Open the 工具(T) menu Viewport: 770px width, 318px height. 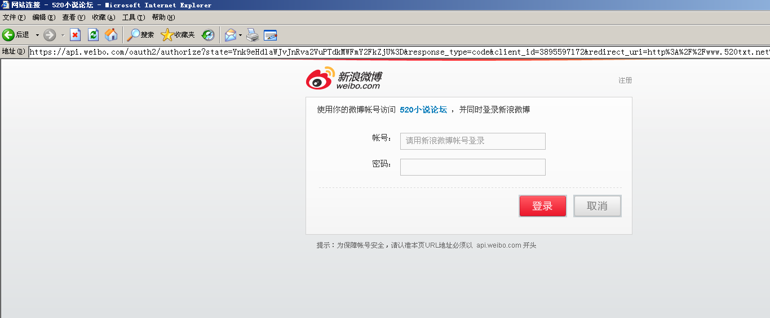(133, 17)
